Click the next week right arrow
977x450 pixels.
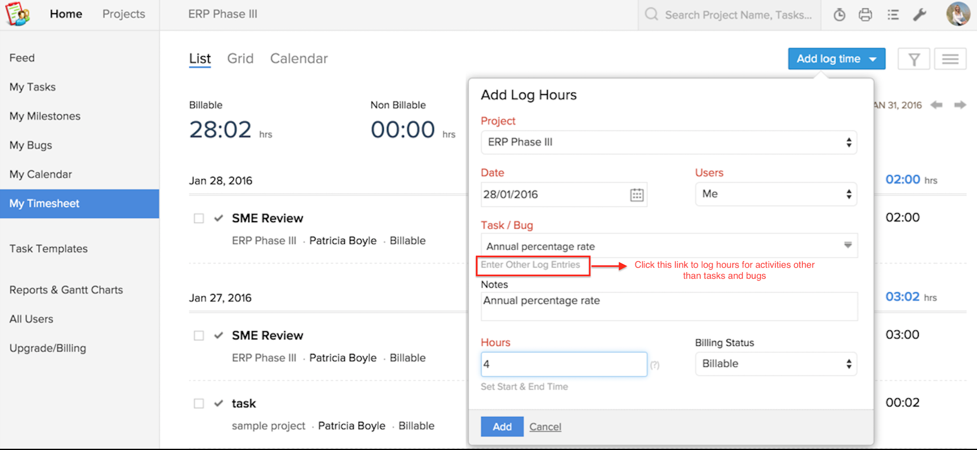point(960,105)
